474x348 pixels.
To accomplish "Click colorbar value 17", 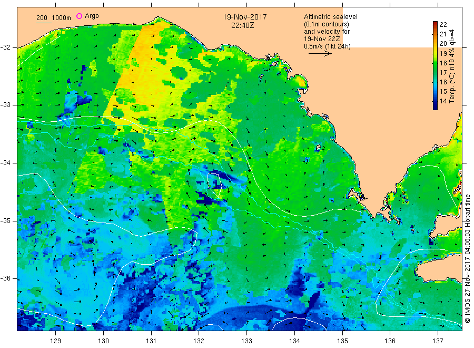I will click(443, 73).
